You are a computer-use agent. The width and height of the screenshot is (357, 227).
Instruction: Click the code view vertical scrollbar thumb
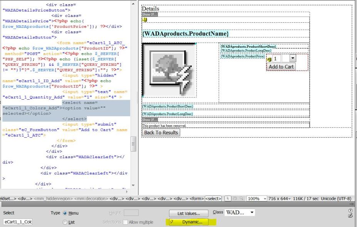tap(133, 144)
